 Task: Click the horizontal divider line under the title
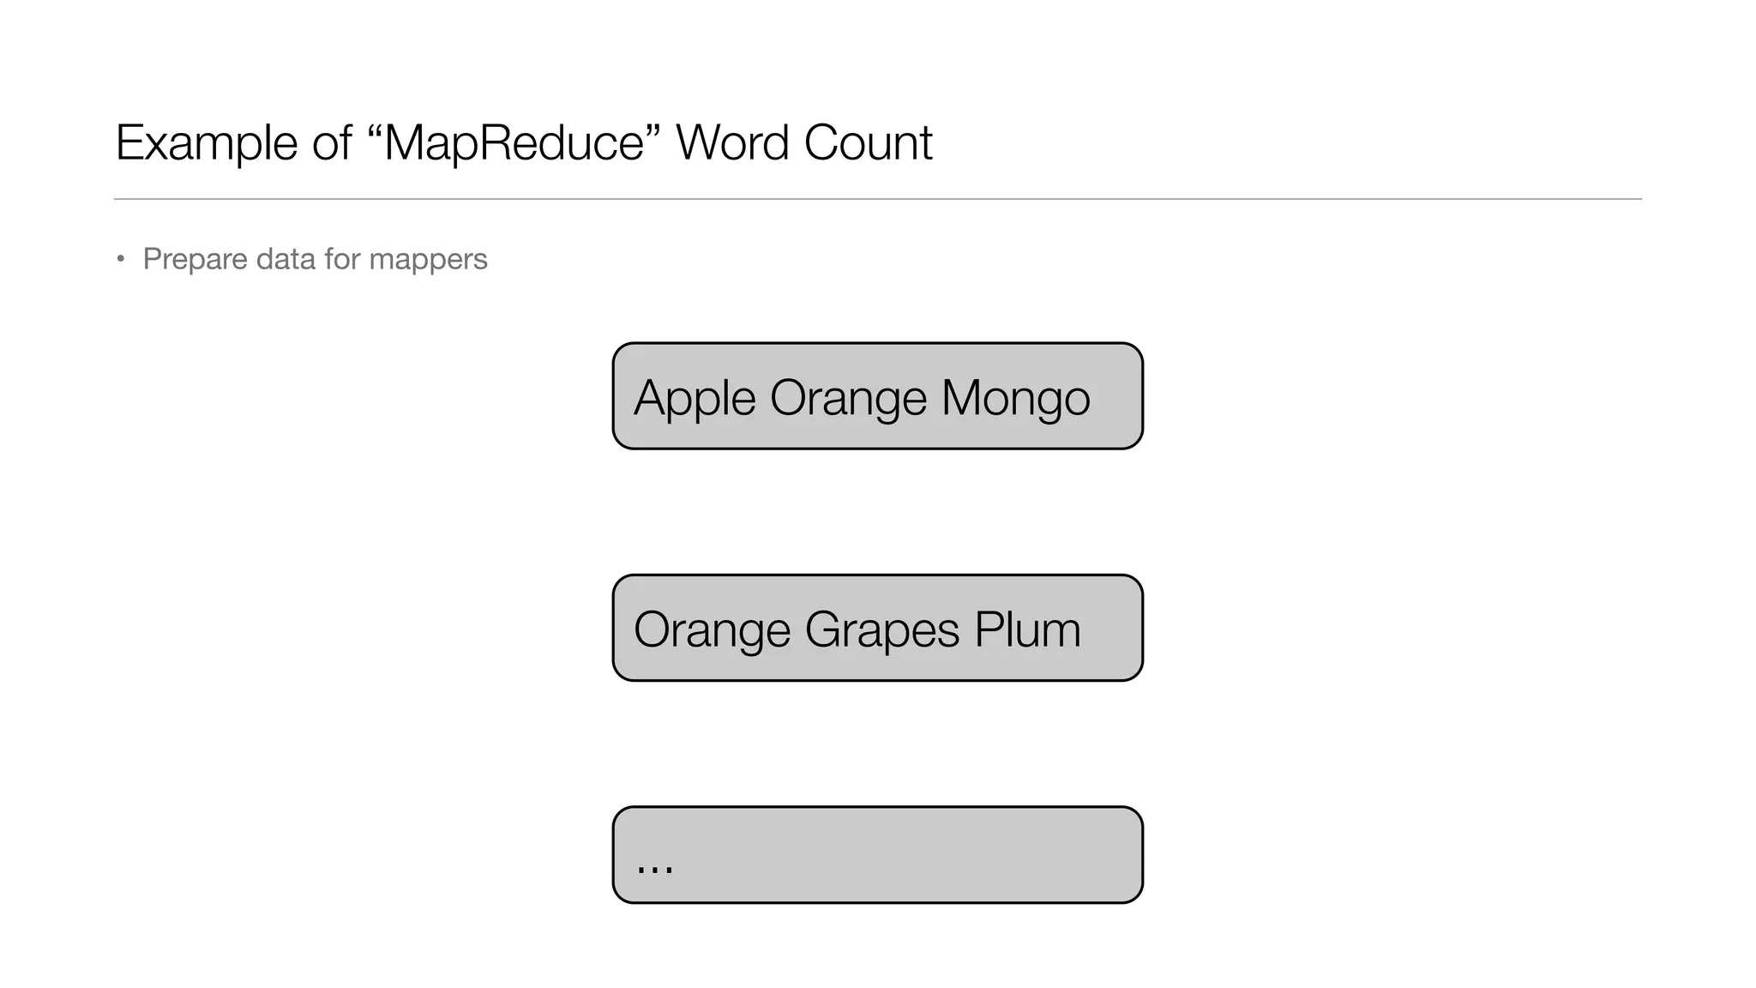pyautogui.click(x=877, y=199)
